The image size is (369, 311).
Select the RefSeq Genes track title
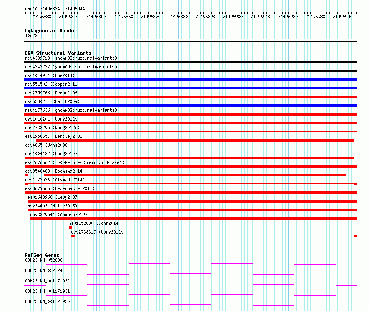click(x=42, y=255)
